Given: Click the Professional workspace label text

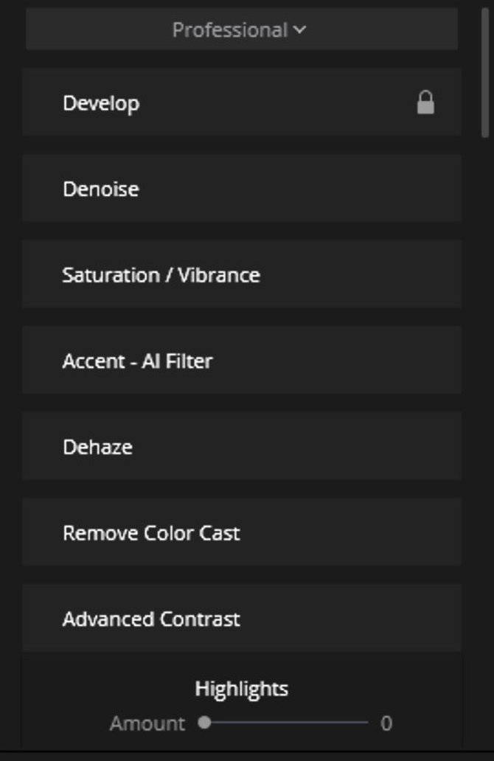Looking at the screenshot, I should (230, 29).
